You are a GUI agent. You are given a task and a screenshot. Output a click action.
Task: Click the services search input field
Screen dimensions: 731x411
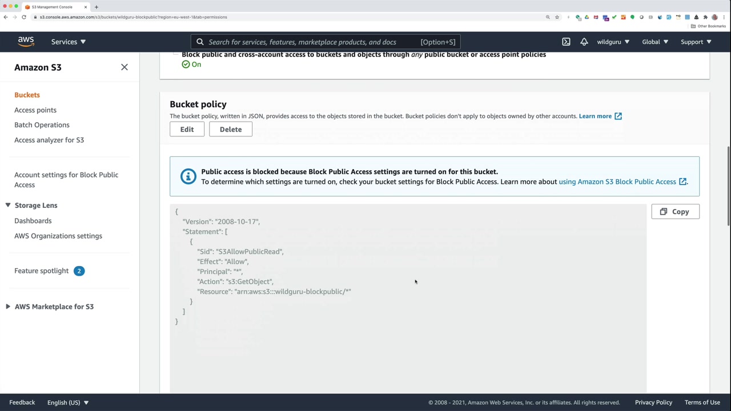click(x=308, y=42)
